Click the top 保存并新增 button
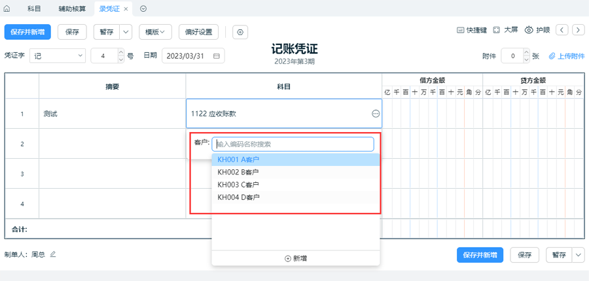This screenshot has width=589, height=281. tap(27, 32)
